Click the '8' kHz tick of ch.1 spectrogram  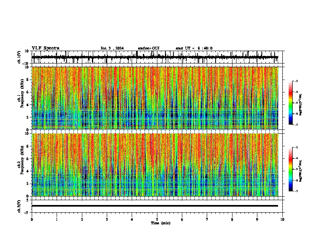tap(28, 80)
